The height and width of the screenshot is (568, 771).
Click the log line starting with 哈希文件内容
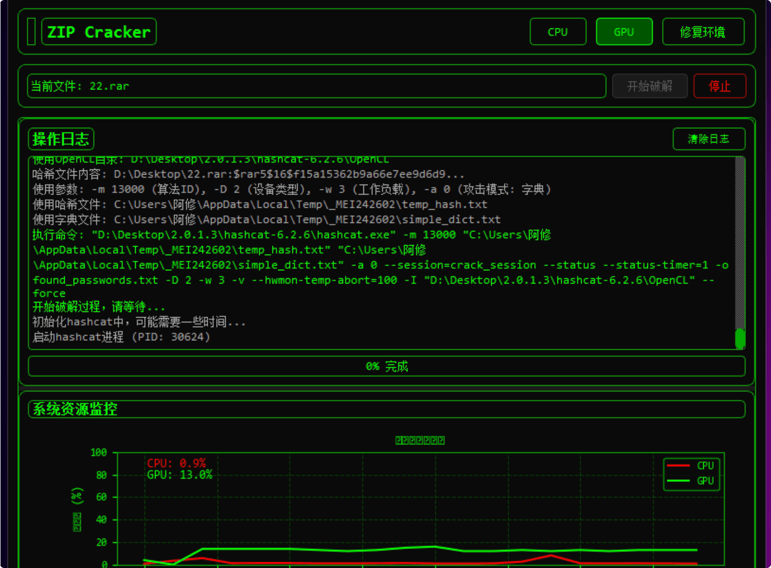pos(248,174)
